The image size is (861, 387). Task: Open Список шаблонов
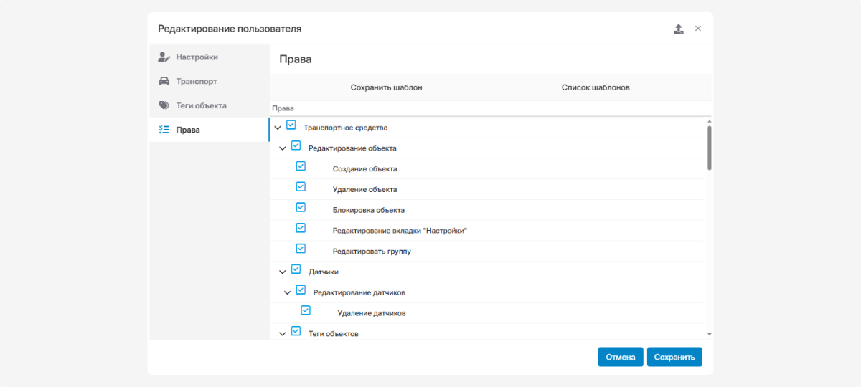click(x=596, y=87)
